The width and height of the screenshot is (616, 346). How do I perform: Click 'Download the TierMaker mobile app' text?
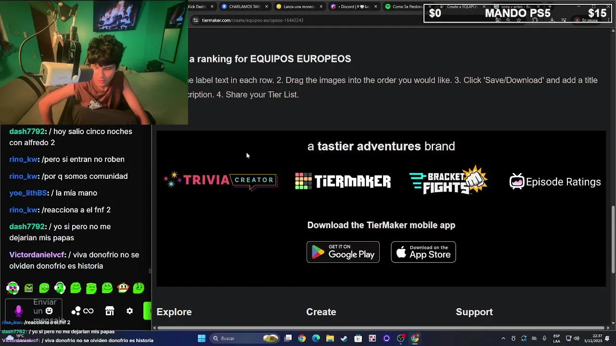[381, 225]
